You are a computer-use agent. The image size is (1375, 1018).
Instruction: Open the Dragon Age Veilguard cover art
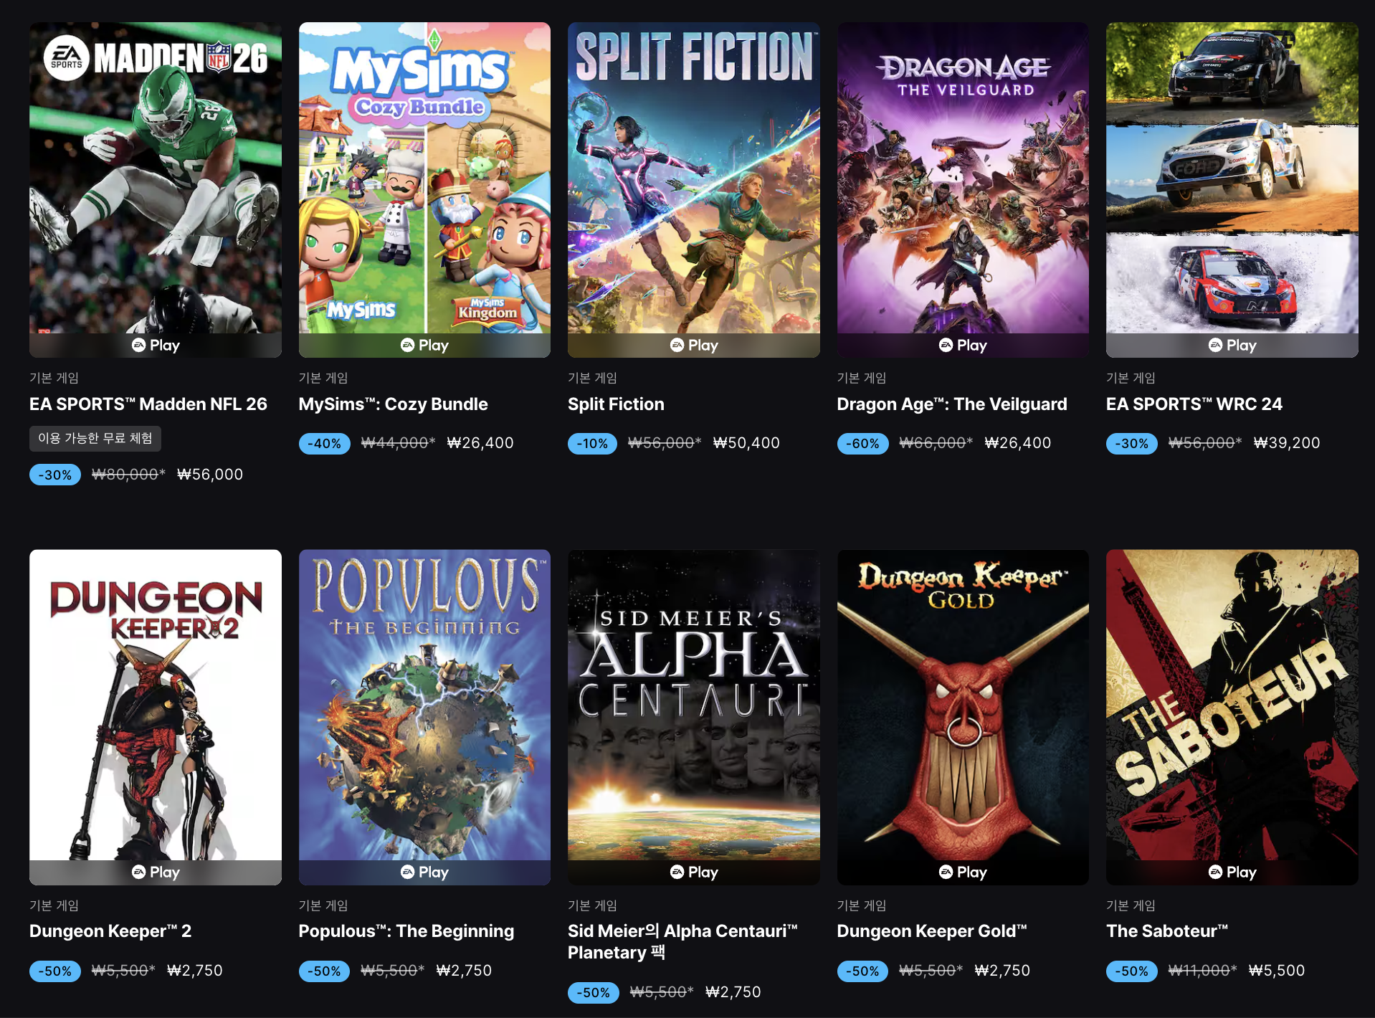963,178
